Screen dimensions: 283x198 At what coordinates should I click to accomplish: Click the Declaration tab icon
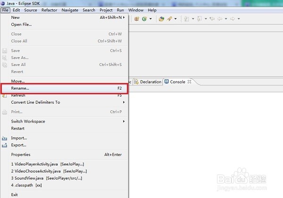(x=136, y=82)
